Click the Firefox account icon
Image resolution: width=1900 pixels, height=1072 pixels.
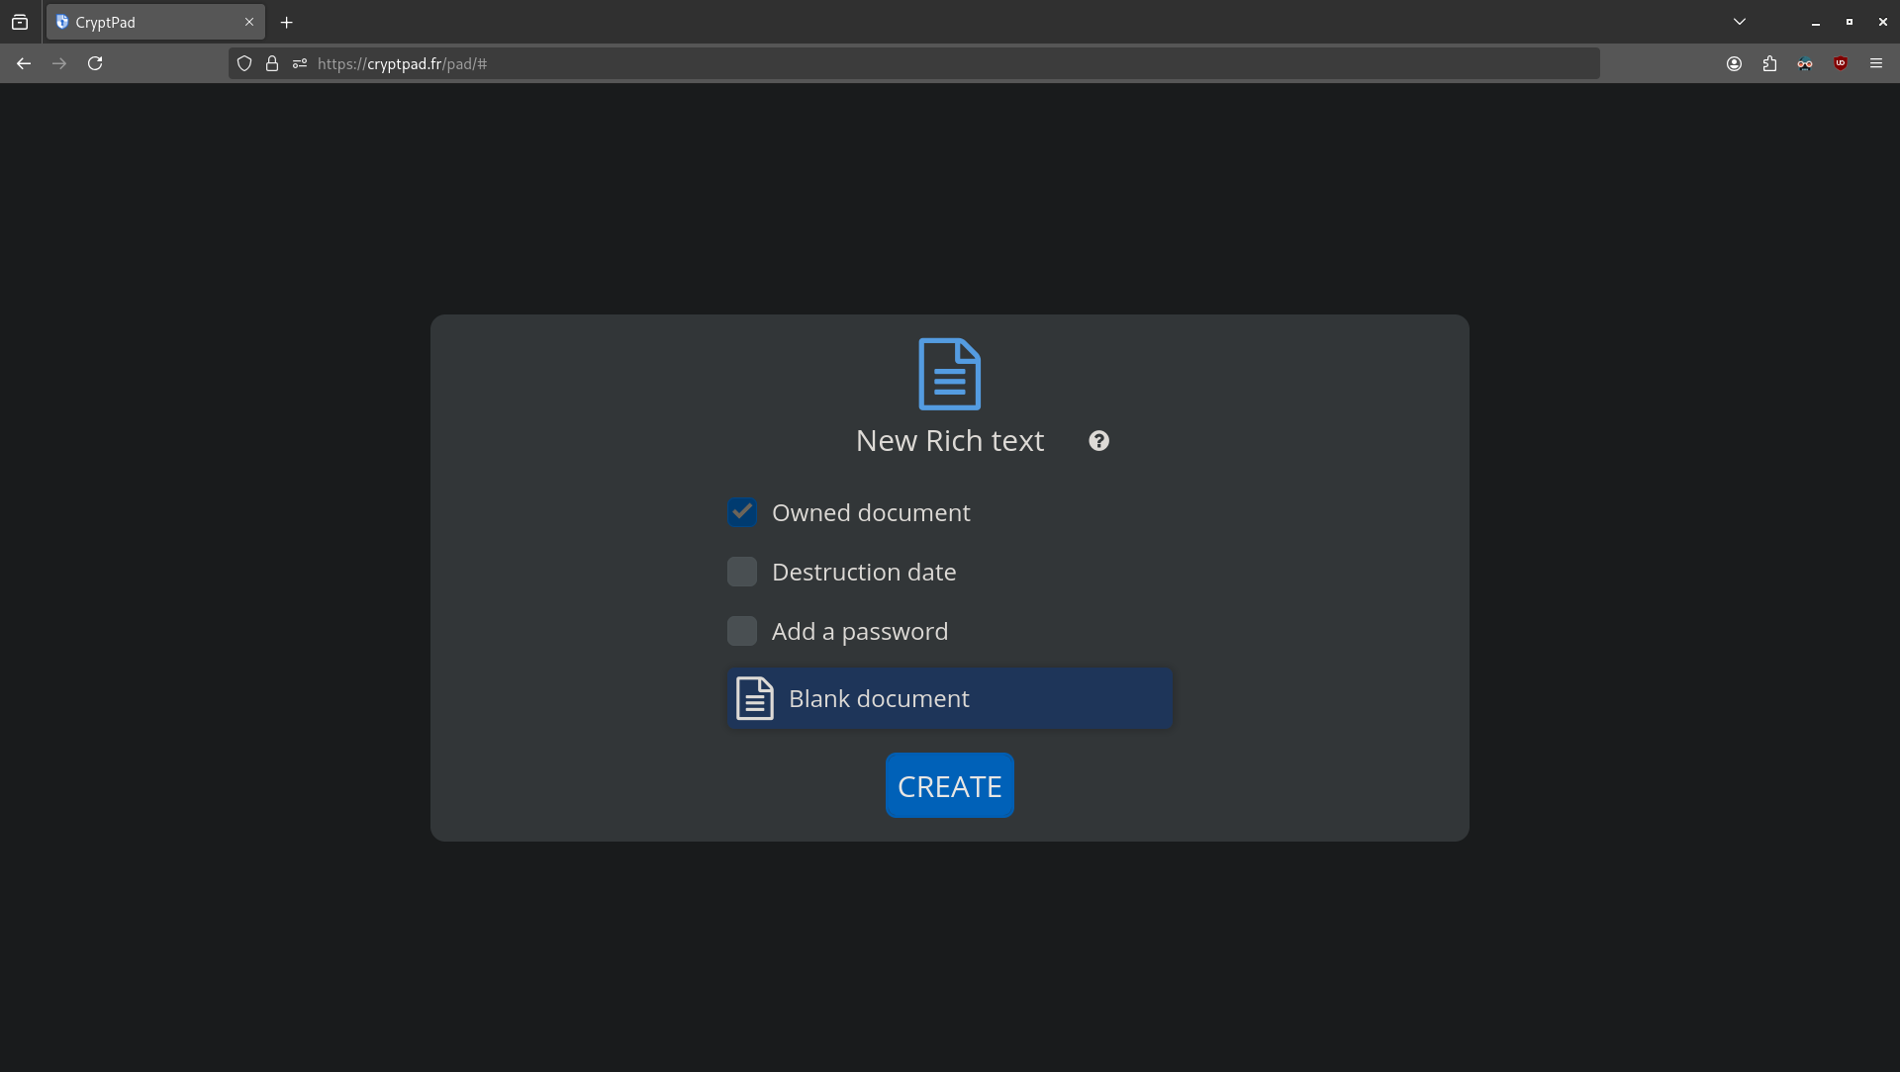(1734, 63)
